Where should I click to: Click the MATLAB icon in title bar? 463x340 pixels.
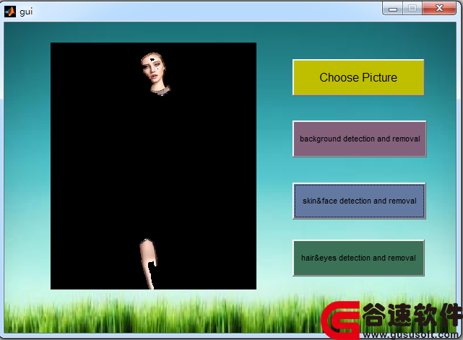pyautogui.click(x=9, y=12)
